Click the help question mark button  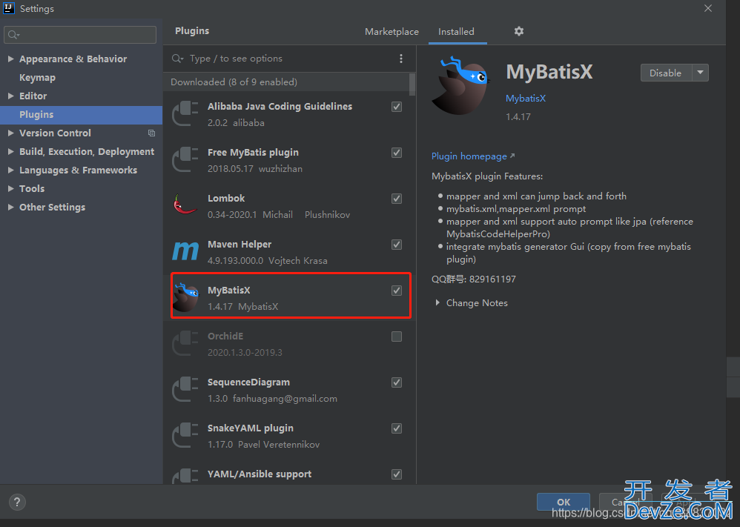[17, 502]
